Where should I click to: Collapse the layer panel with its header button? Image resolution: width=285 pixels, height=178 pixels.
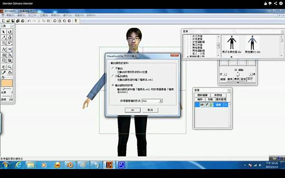point(229,91)
